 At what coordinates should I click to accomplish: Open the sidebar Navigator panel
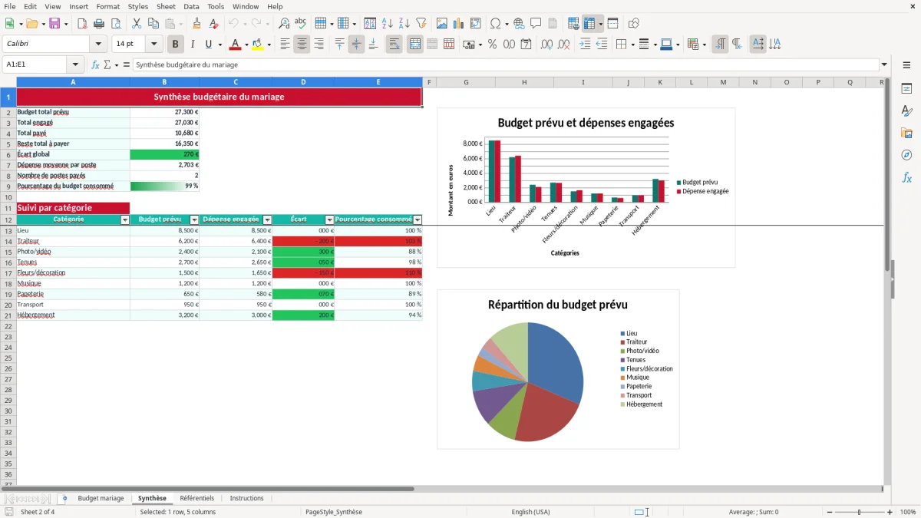click(x=906, y=155)
